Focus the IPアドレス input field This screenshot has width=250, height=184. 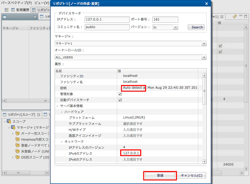point(107,19)
